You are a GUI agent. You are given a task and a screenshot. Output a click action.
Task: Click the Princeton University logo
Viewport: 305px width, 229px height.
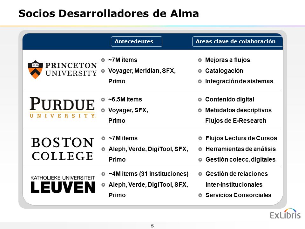(x=62, y=69)
